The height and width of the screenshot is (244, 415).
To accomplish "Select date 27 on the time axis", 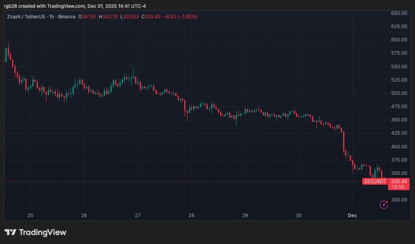I will (x=138, y=215).
